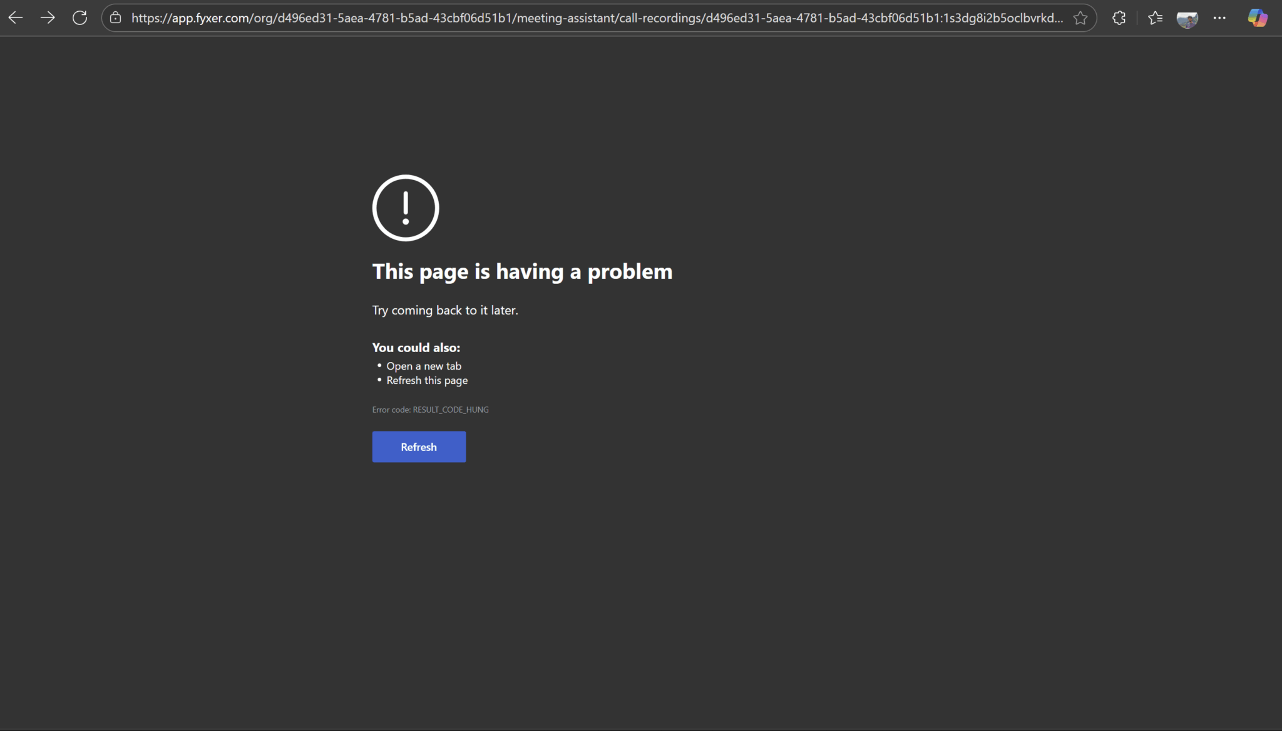This screenshot has height=731, width=1282.
Task: Open the browser profile avatar
Action: coord(1188,18)
